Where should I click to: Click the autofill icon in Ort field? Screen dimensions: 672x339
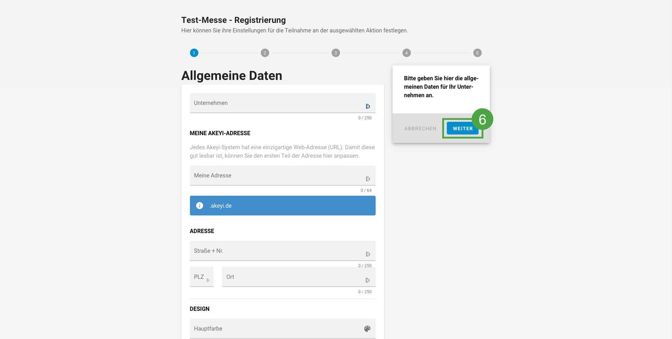click(x=368, y=280)
